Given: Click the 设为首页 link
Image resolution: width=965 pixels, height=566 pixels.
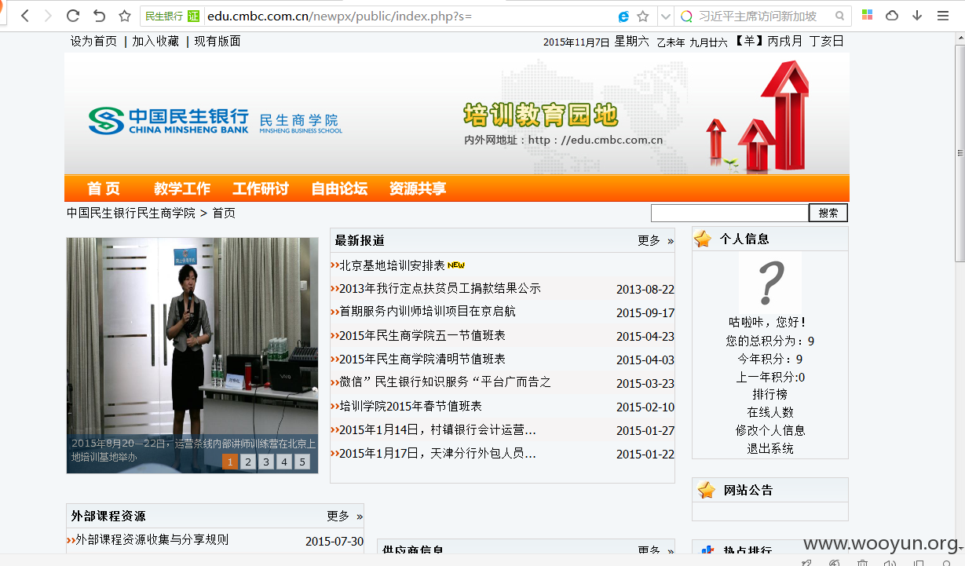Looking at the screenshot, I should tap(93, 41).
